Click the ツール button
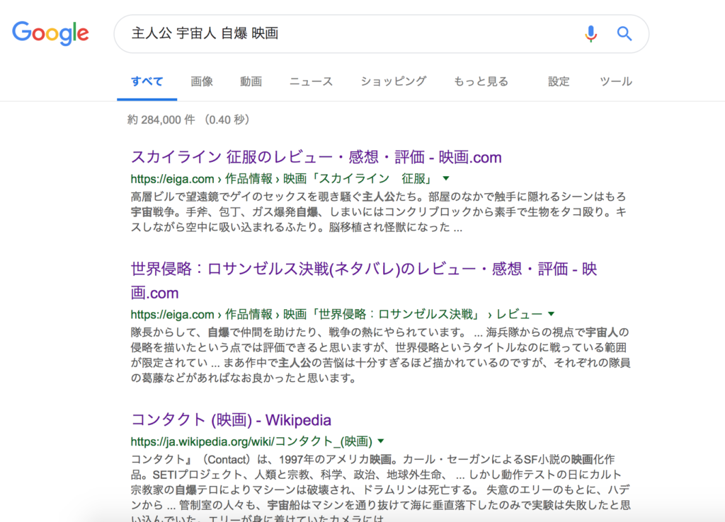 tap(615, 81)
